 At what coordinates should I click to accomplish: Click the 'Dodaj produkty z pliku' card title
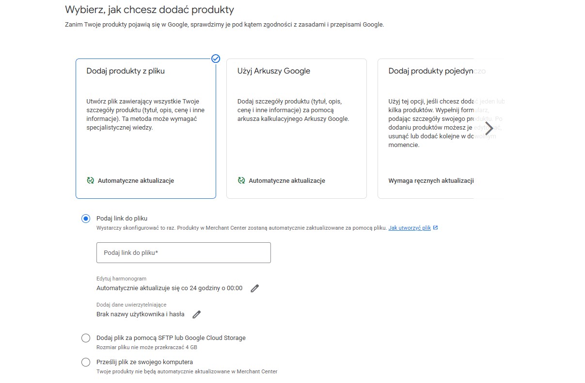(126, 71)
